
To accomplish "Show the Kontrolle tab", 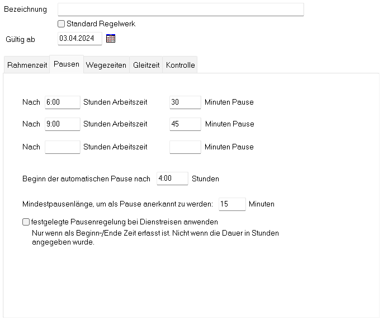I will (x=181, y=65).
